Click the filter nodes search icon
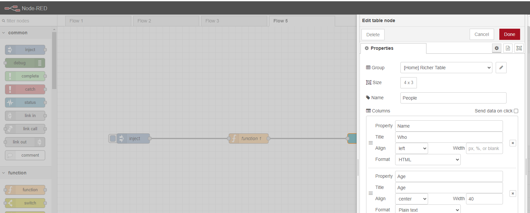 tap(4, 21)
